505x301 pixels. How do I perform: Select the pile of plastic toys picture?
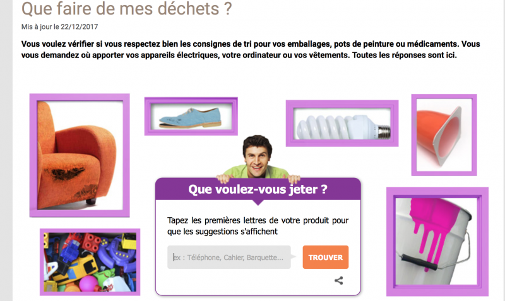[90, 262]
